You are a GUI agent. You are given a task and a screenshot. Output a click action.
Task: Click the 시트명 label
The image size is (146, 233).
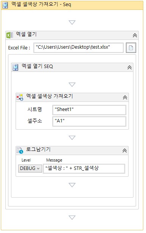pos(35,109)
